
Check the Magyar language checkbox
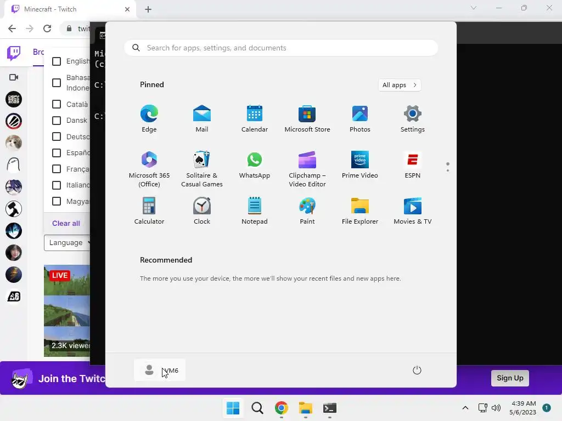(57, 201)
